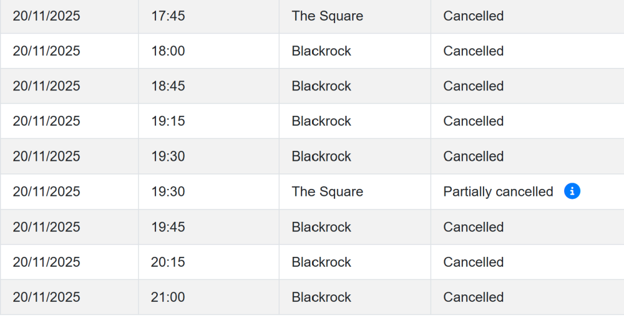Click Blackrock in the 21:00 row
624x318 pixels.
[322, 297]
